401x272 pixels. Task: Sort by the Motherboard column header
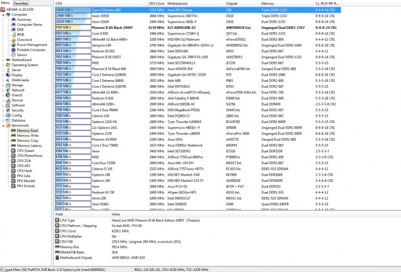pos(195,3)
